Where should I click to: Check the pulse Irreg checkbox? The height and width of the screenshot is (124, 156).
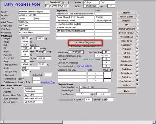[x=44, y=52]
